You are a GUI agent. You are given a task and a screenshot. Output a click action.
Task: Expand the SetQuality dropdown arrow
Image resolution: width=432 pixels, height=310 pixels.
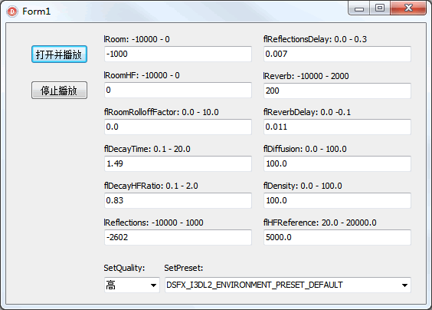click(153, 285)
